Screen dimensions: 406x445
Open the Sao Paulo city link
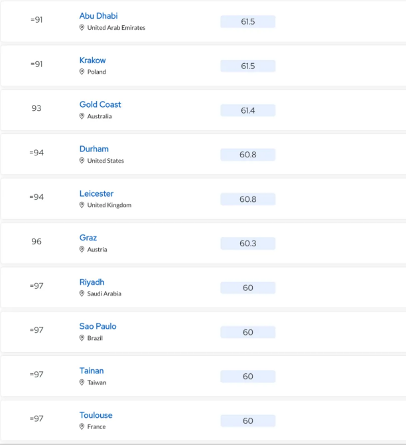tap(98, 326)
